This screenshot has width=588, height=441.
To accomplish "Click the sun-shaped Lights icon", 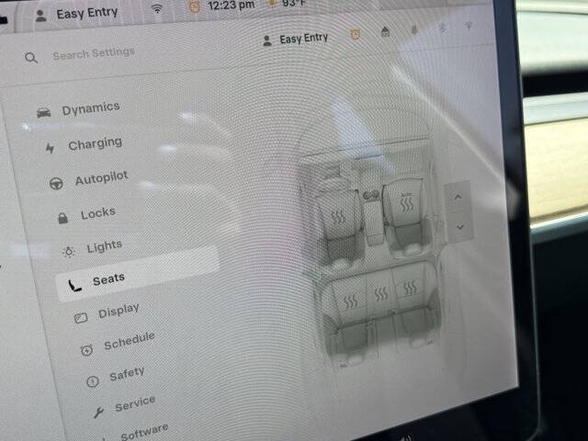I will pyautogui.click(x=69, y=252).
